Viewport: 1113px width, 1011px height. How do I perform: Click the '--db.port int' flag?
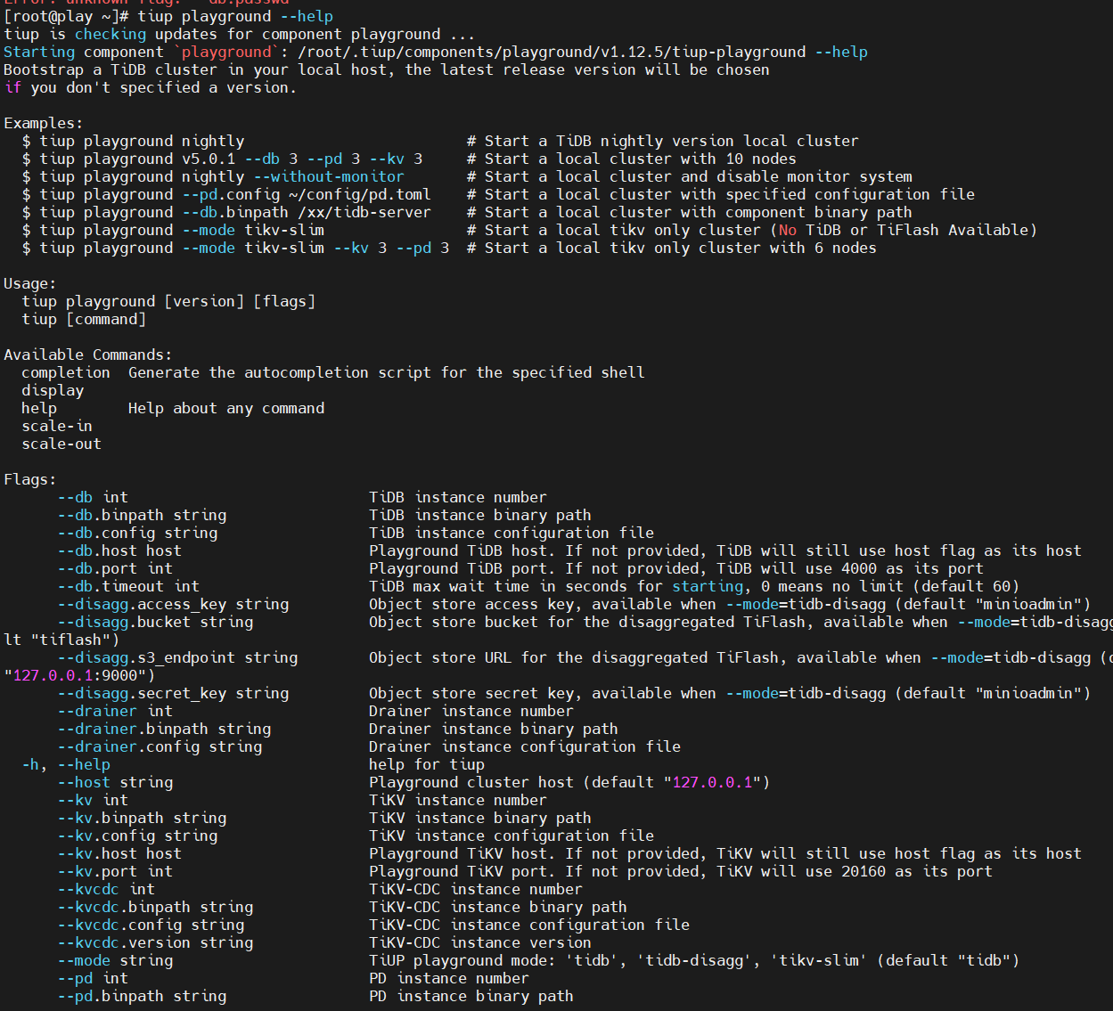pos(115,568)
